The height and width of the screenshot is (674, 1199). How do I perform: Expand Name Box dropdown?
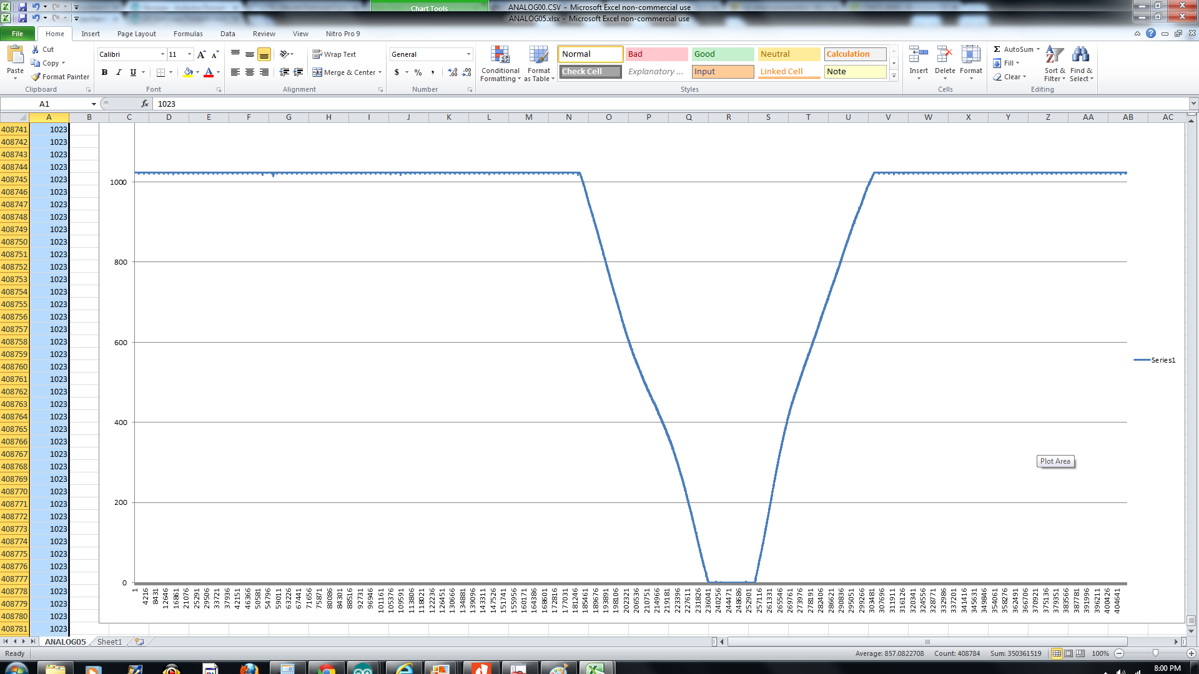94,104
